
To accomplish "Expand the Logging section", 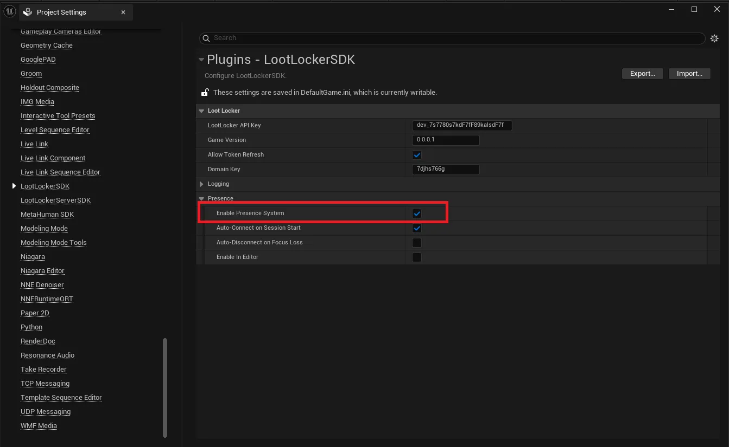I will pos(201,184).
